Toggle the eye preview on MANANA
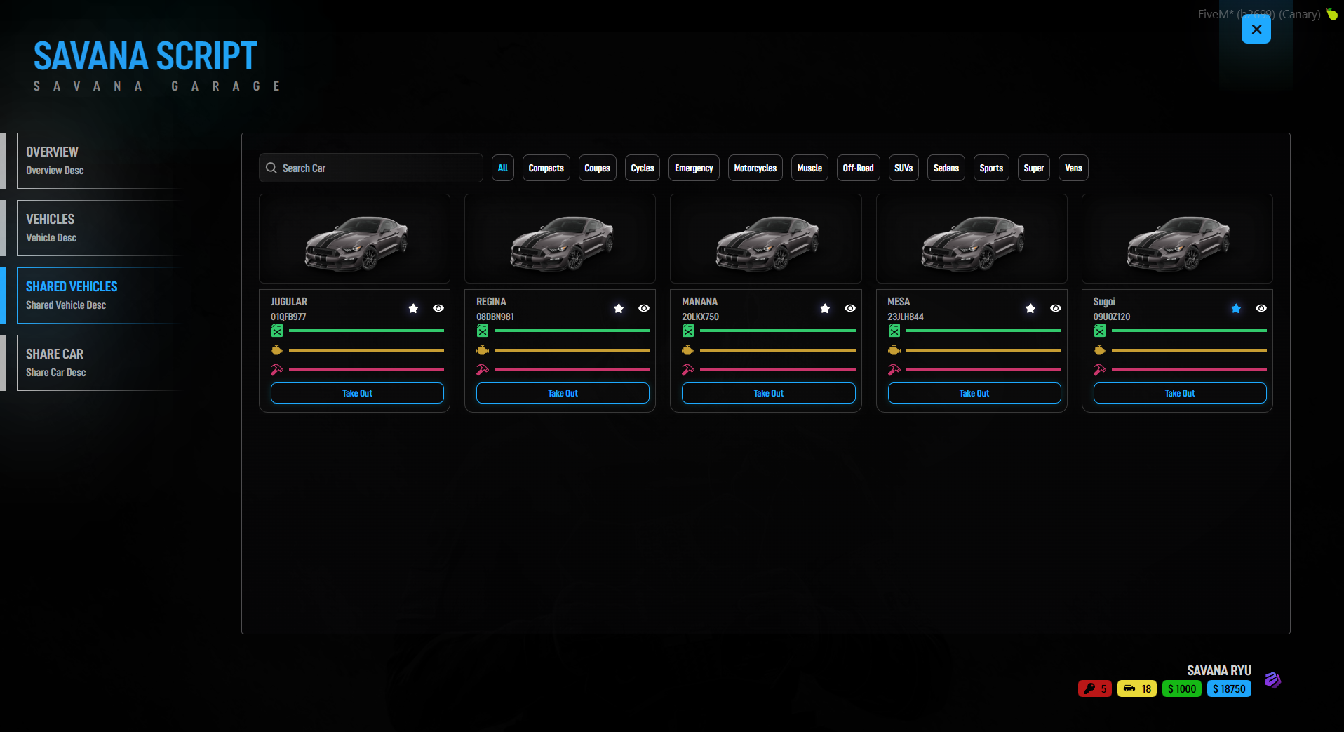 pos(850,308)
